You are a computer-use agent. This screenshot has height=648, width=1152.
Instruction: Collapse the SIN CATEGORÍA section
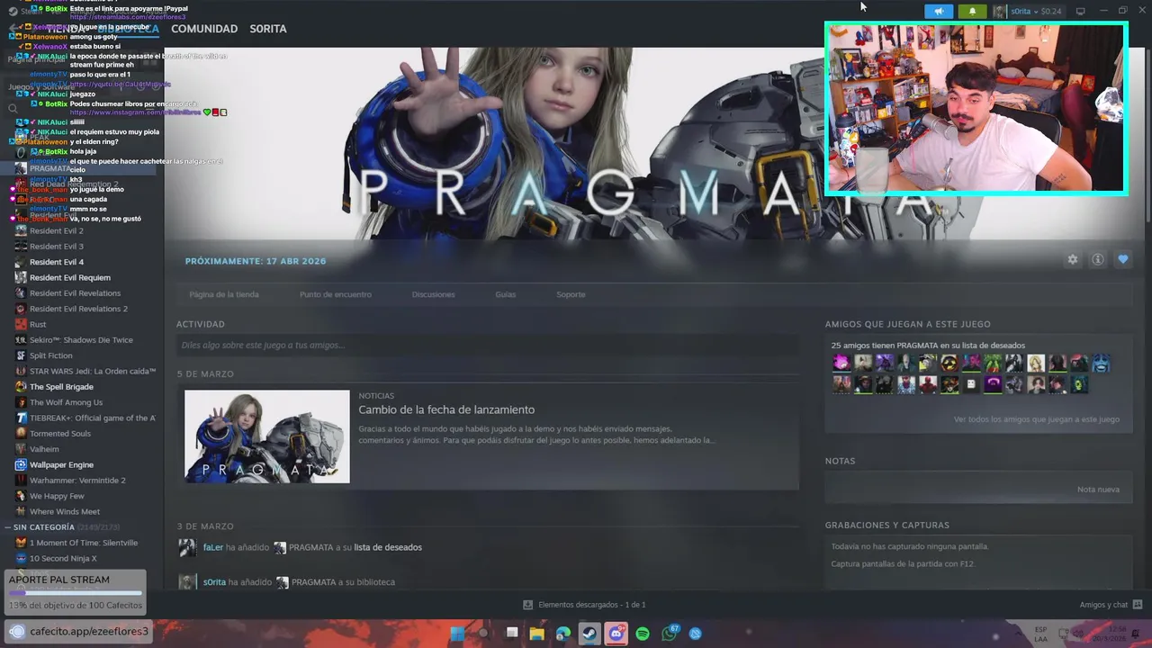8,527
